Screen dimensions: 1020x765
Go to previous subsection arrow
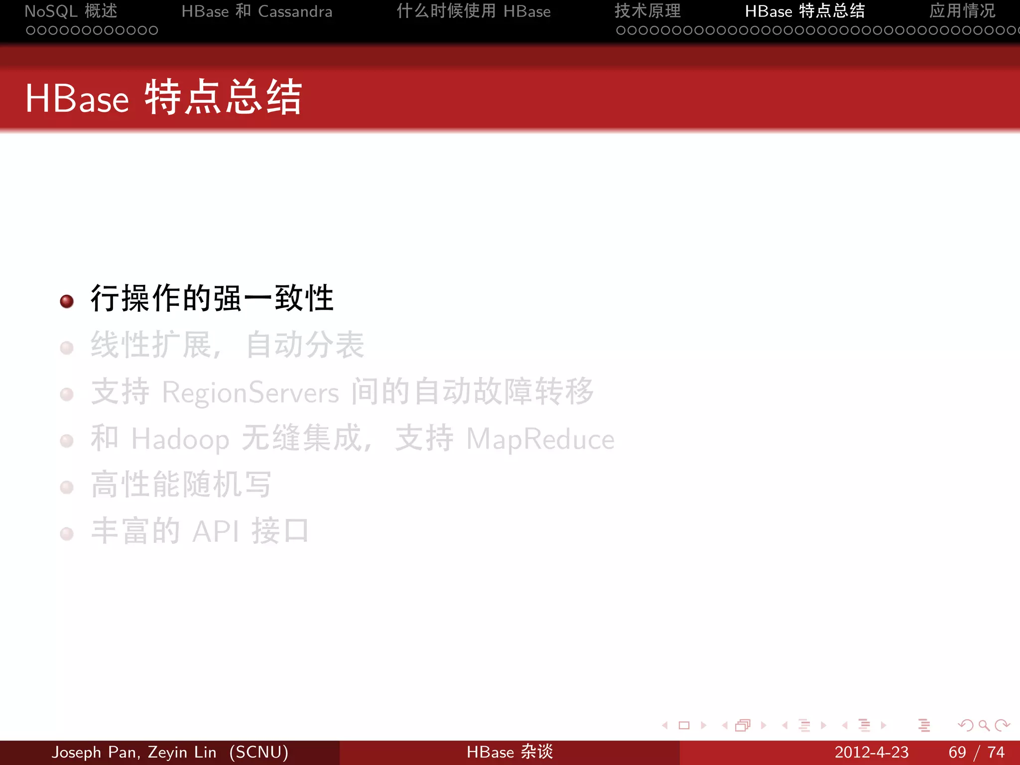click(x=784, y=726)
